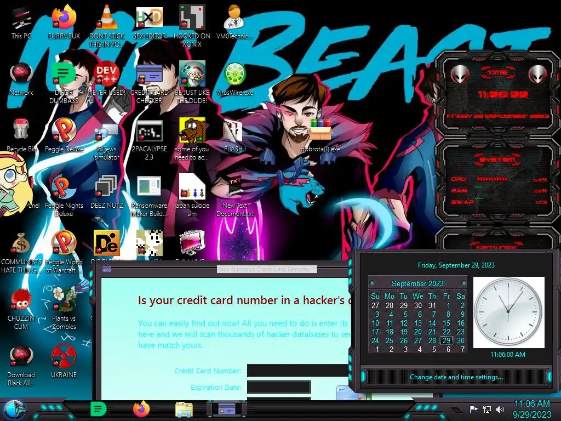
Task: Select the DEEZ NUTZ stacked windows icon
Action: pos(107,192)
